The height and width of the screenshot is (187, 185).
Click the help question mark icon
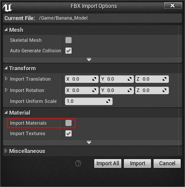pos(78,163)
